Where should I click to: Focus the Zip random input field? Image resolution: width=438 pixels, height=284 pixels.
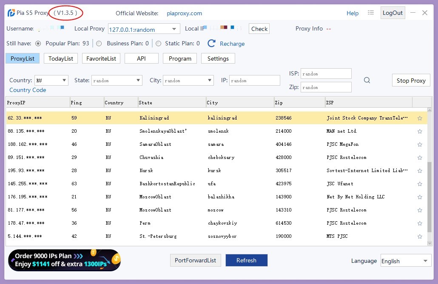point(326,87)
